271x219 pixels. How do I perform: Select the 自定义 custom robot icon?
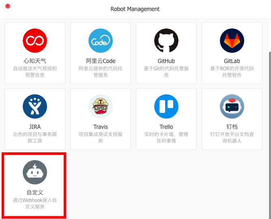coord(35,172)
